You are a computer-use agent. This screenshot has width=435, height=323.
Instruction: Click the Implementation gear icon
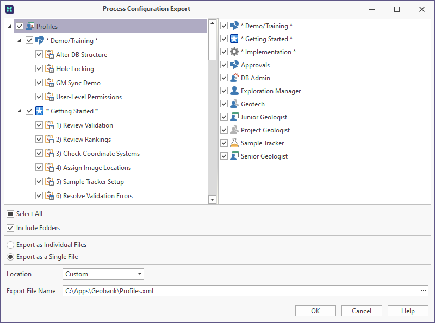click(234, 52)
